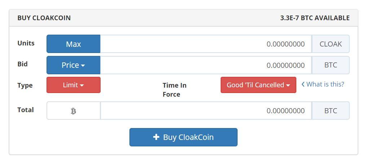Open the Limit order type dropdown
367x163 pixels.
(x=73, y=85)
